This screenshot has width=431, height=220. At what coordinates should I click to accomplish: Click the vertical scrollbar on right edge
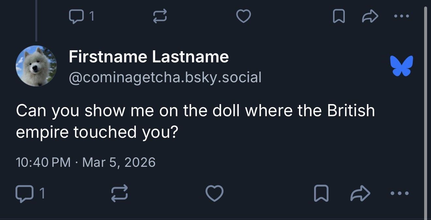pos(425,111)
